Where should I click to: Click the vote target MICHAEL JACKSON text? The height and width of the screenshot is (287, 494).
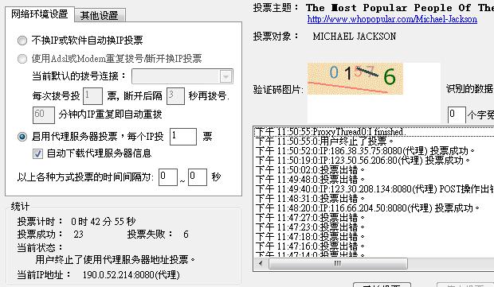[x=355, y=37]
